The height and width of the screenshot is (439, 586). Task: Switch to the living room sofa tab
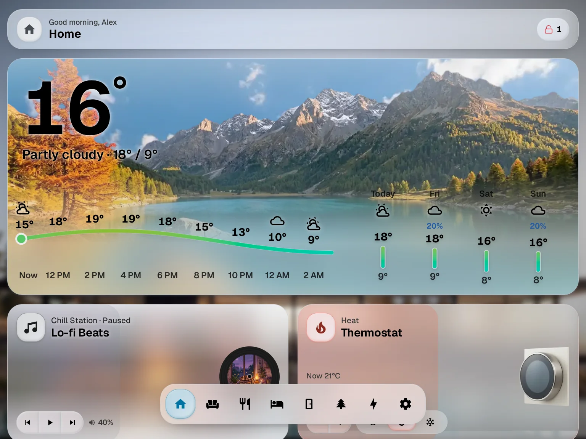[213, 404]
